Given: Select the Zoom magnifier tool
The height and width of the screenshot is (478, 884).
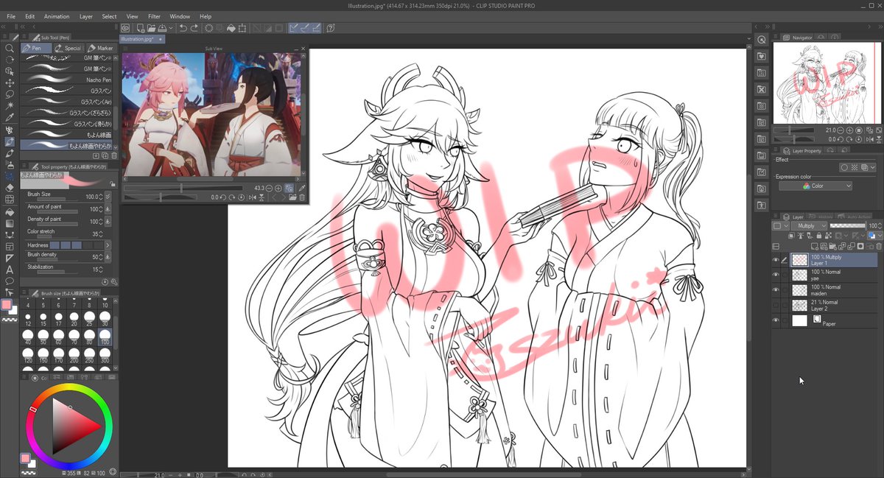Looking at the screenshot, I should (10, 48).
